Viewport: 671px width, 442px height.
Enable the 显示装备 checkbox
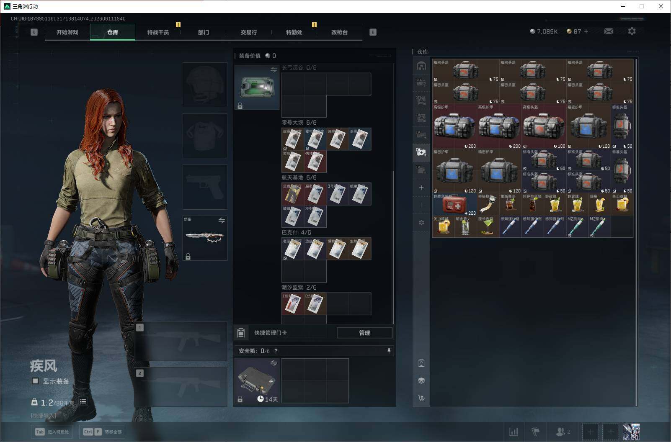(x=35, y=381)
